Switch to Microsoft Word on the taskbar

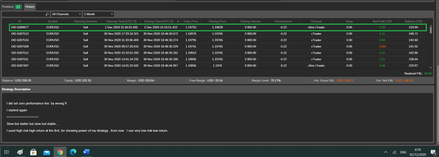point(86,152)
